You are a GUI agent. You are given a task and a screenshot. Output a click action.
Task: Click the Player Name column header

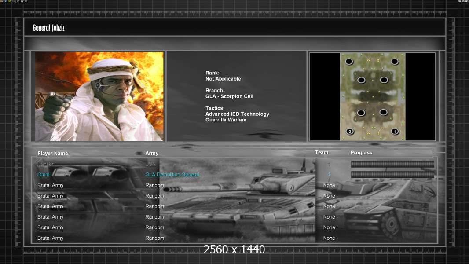point(53,153)
